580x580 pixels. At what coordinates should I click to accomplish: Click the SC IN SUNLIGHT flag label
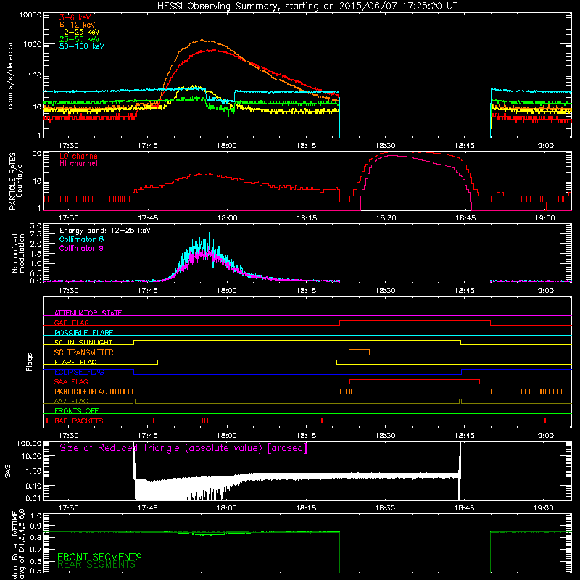tap(83, 342)
